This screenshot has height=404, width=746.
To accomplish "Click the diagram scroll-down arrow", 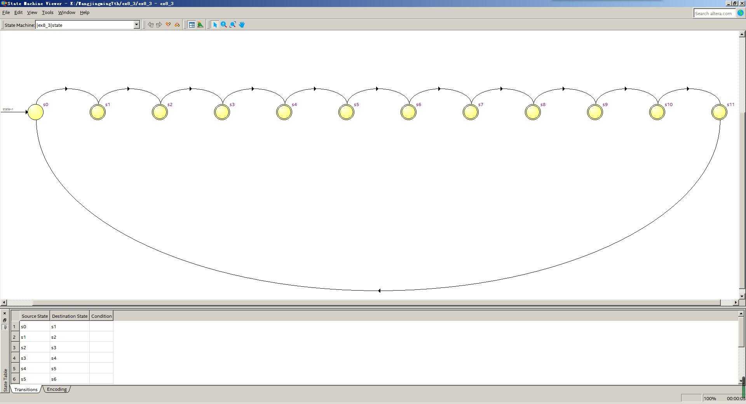I will [742, 296].
